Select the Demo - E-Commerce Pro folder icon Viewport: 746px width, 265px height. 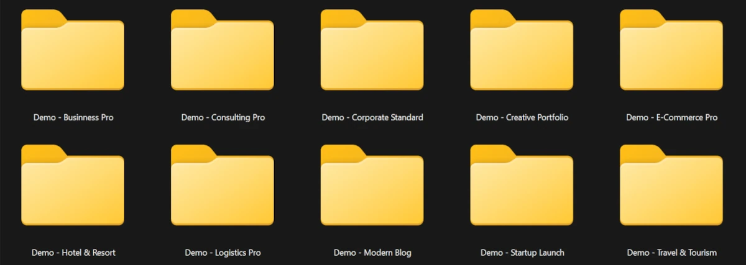671,50
